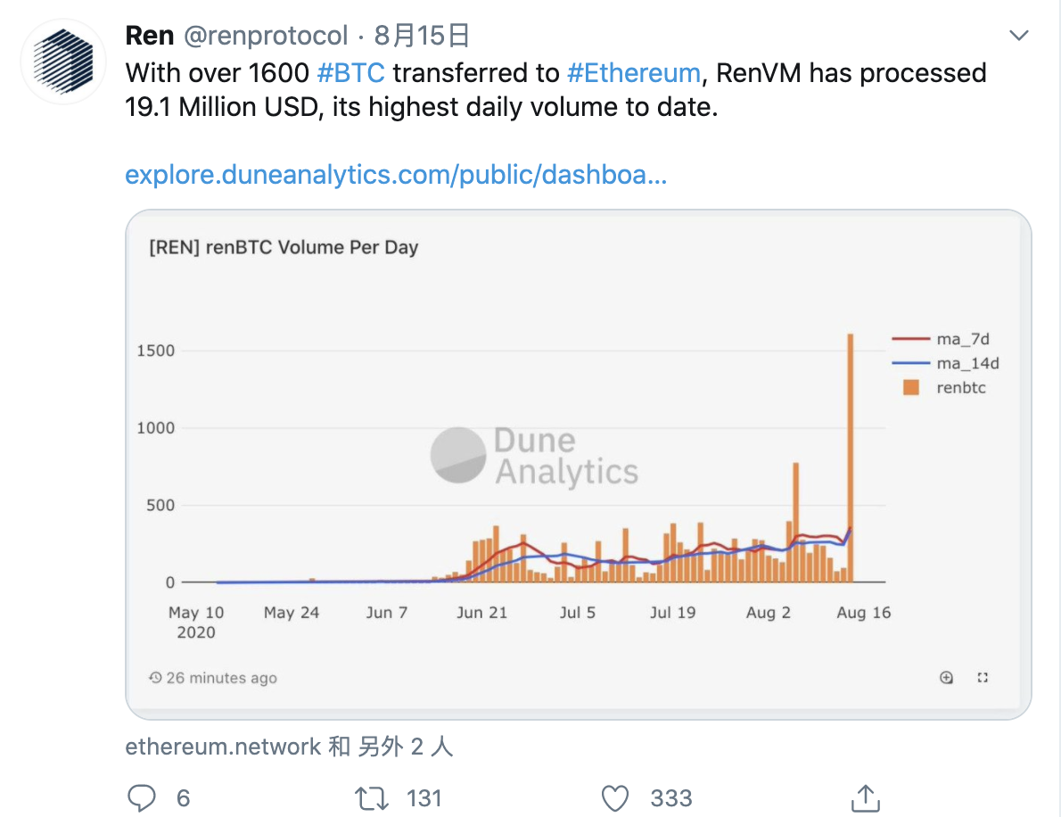Click the zoom magnifier icon in chart

(946, 678)
